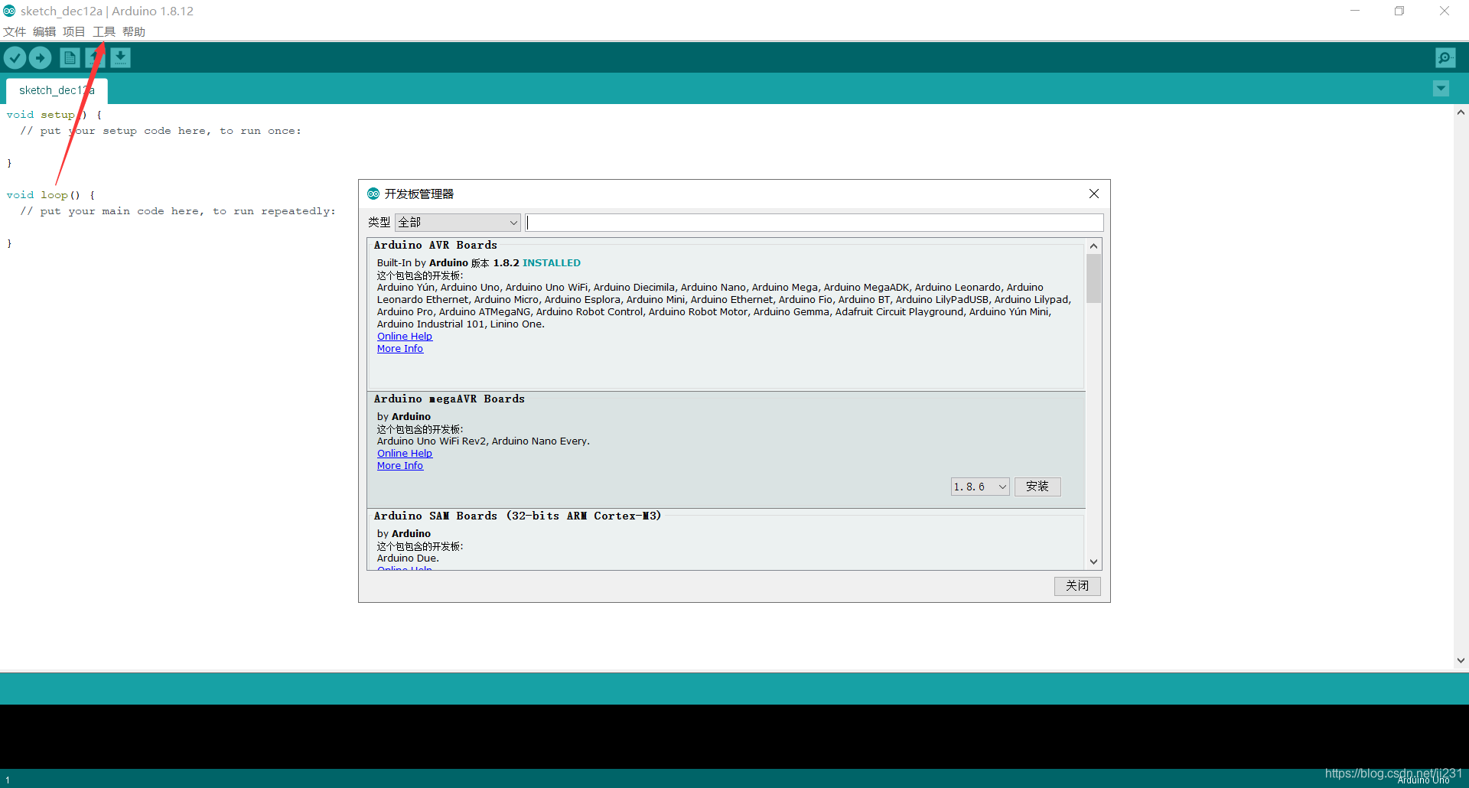The width and height of the screenshot is (1469, 788).
Task: Click the Verify (checkmark) toolbar icon
Action: [x=15, y=57]
